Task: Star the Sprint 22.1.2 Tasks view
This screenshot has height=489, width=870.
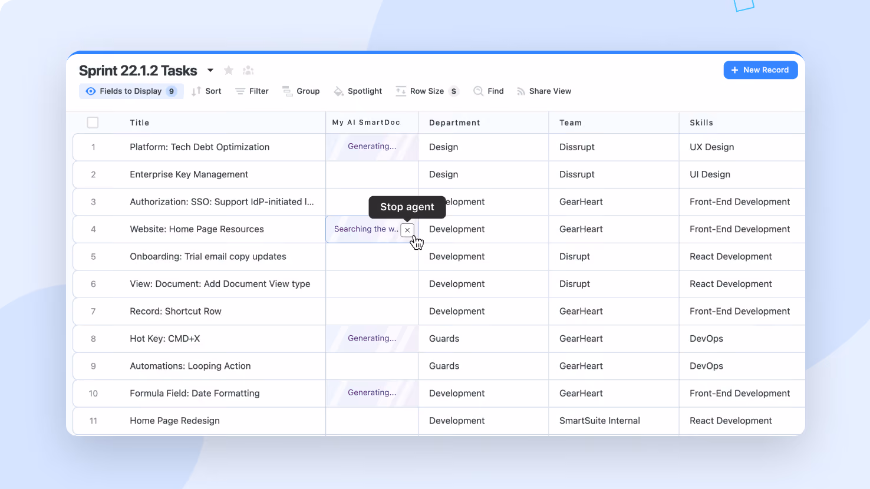Action: (229, 71)
